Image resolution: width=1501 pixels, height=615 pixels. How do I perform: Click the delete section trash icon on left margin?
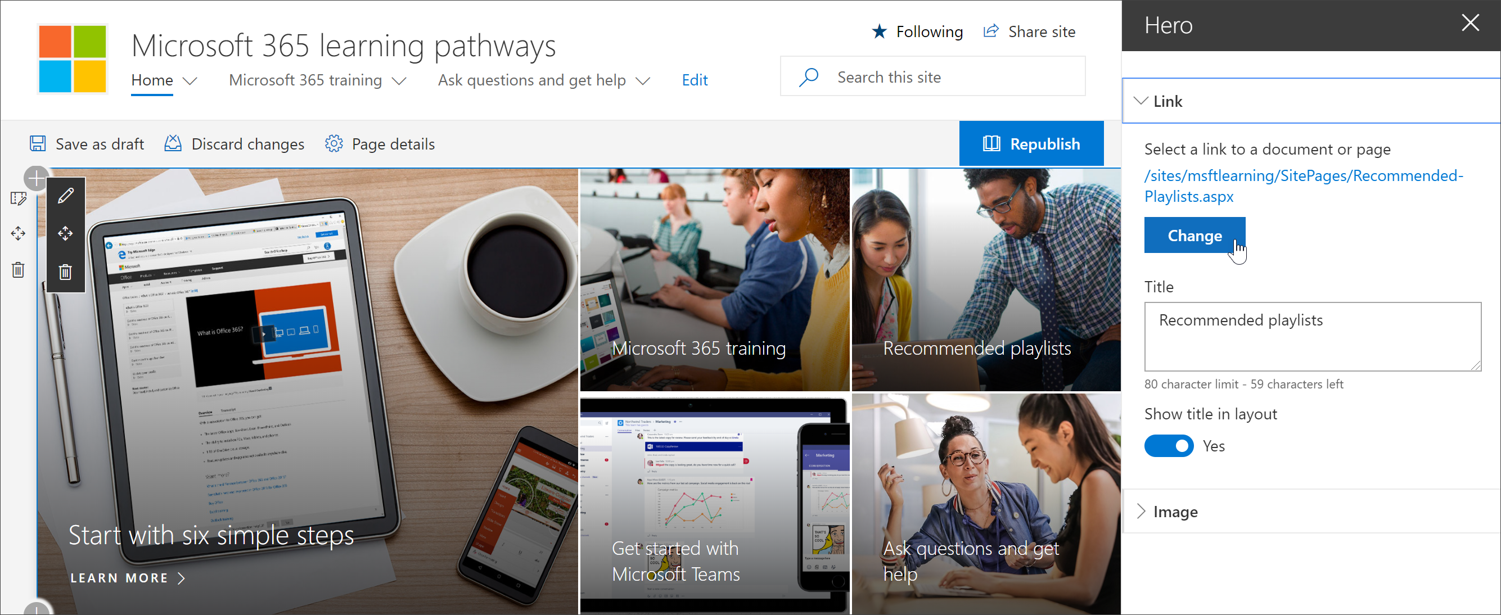[18, 270]
